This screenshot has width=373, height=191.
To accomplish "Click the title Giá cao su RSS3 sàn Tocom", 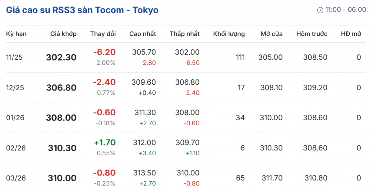I will pos(82,10).
